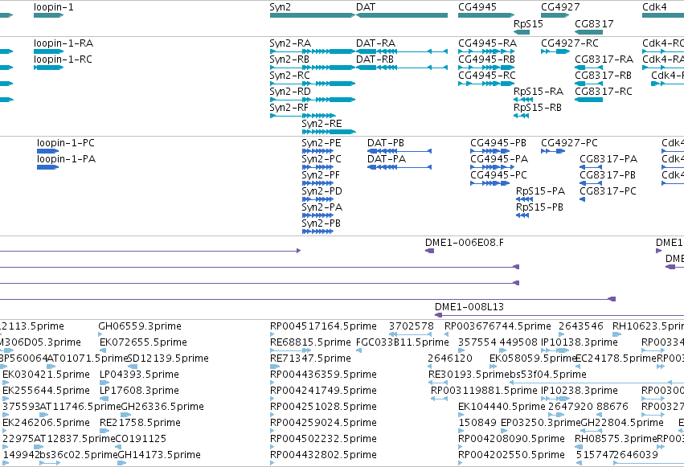Open the DME1-006E08.F clone label
The image size is (684, 467).
coord(464,243)
